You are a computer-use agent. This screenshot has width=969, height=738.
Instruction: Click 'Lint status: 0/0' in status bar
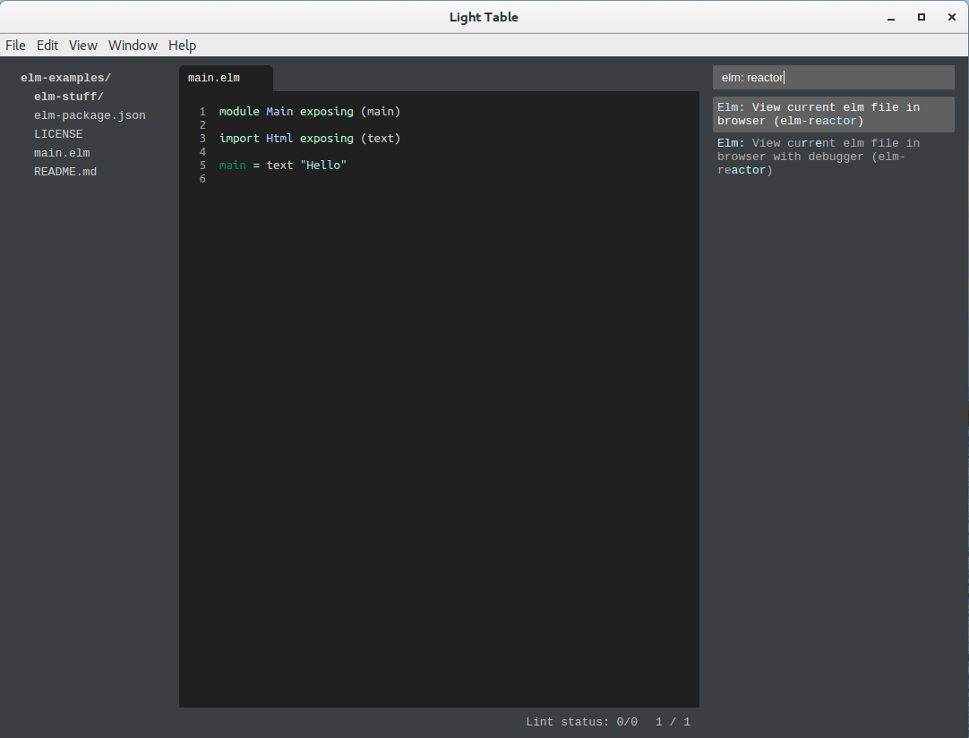click(581, 721)
